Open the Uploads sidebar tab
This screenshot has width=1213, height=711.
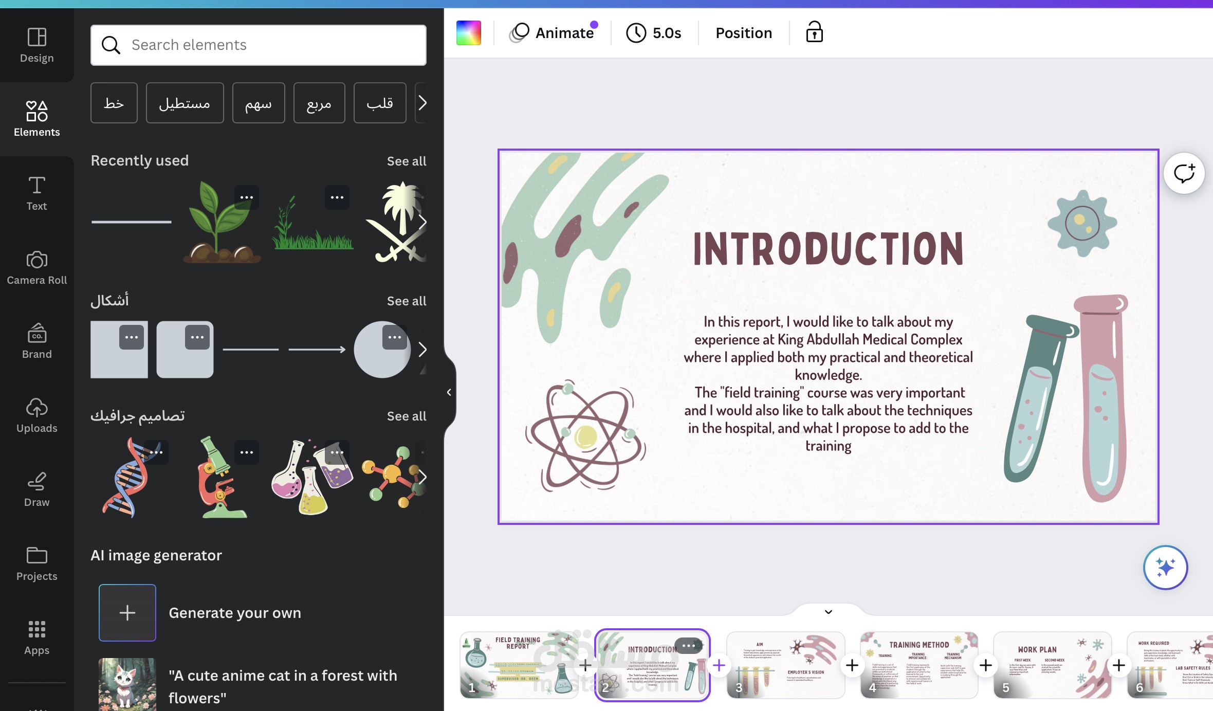(x=36, y=415)
